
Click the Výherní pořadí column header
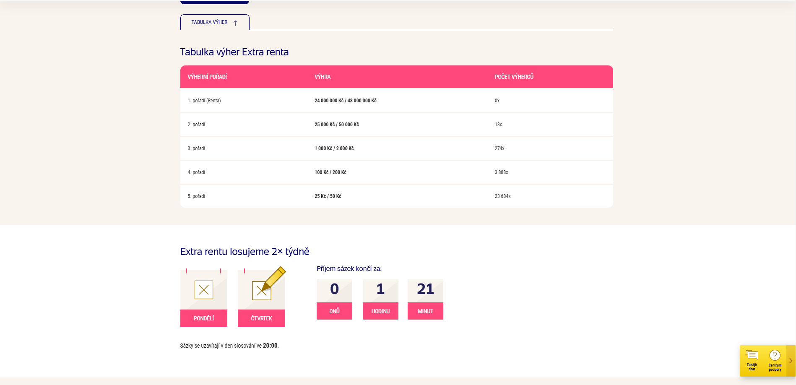207,77
